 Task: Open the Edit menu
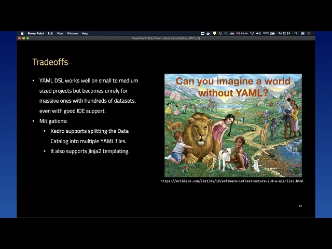[50, 33]
